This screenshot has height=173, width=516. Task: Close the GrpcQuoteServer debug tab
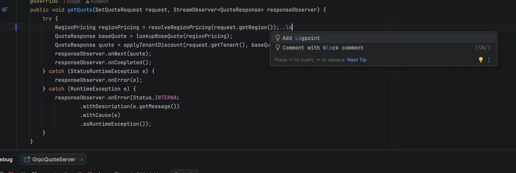tap(82, 159)
